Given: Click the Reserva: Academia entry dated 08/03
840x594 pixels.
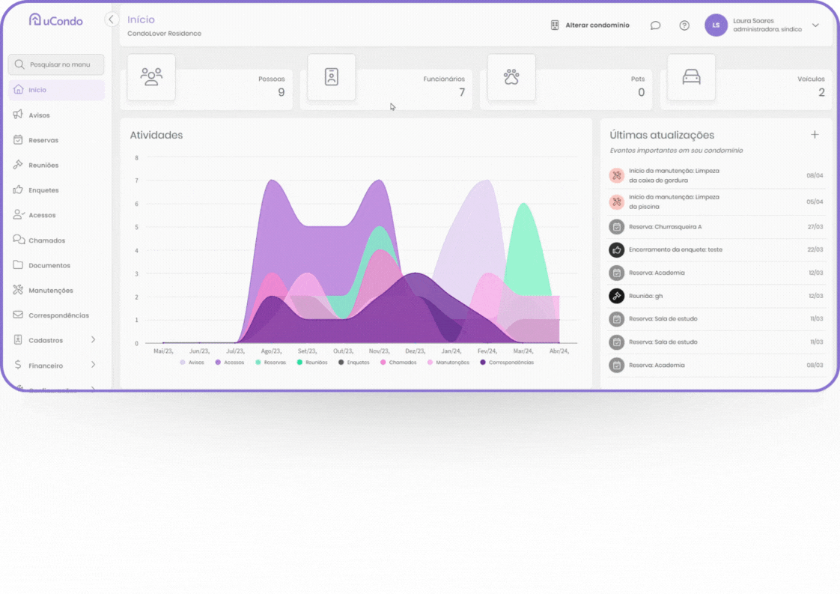Looking at the screenshot, I should click(716, 365).
